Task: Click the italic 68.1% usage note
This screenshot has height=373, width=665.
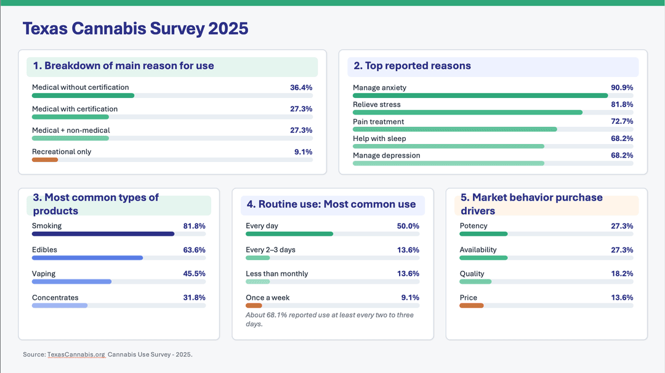Action: [330, 316]
